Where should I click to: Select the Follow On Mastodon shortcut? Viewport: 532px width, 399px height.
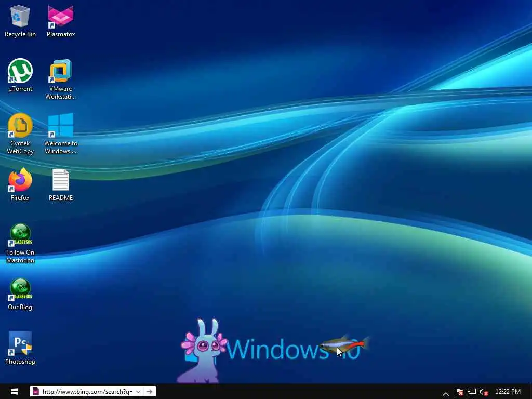point(20,244)
